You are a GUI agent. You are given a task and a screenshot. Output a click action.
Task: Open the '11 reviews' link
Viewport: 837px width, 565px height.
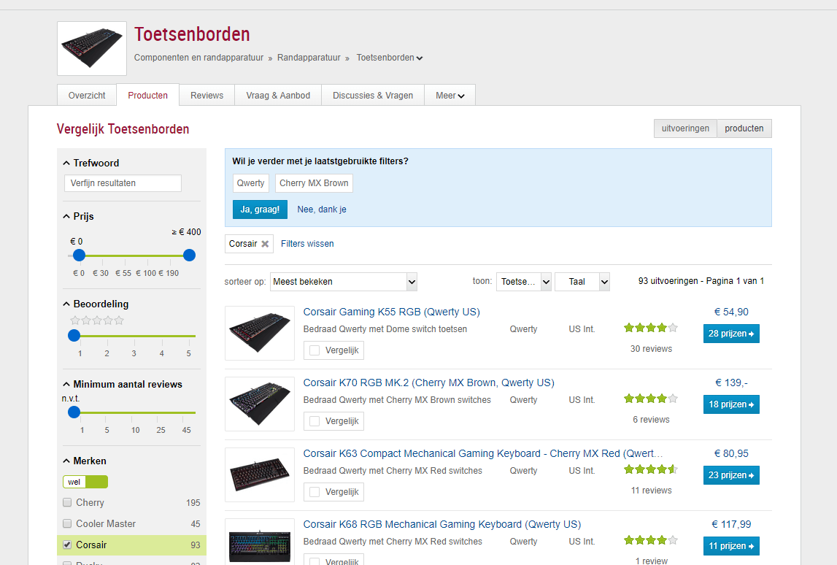[x=651, y=491]
